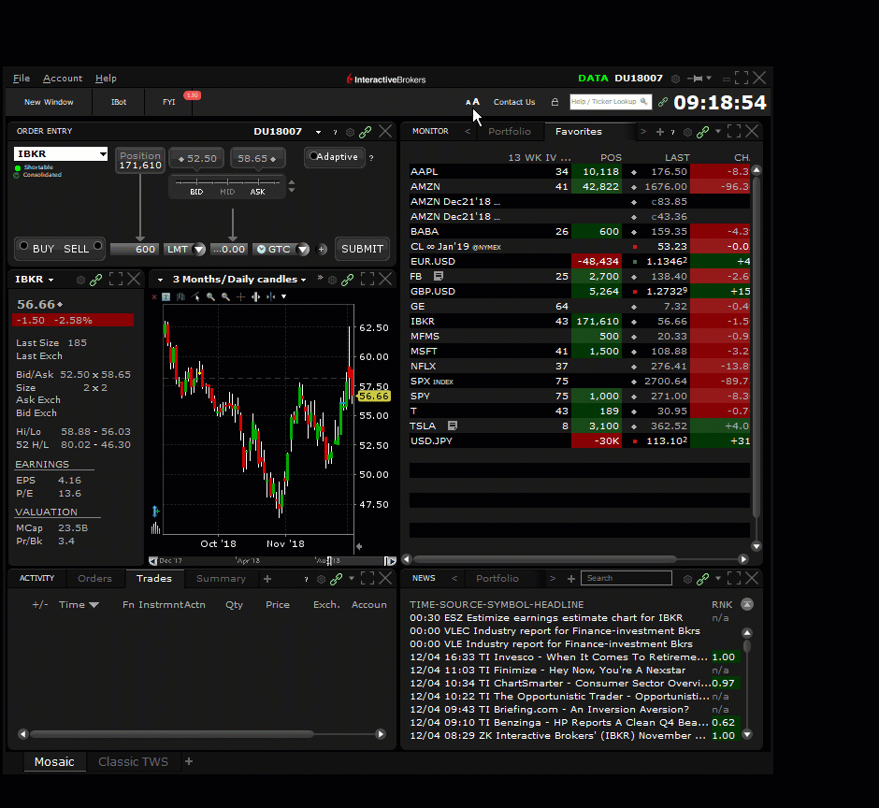Select the SELL radio button
Viewport: 879px width, 808px height.
click(97, 246)
